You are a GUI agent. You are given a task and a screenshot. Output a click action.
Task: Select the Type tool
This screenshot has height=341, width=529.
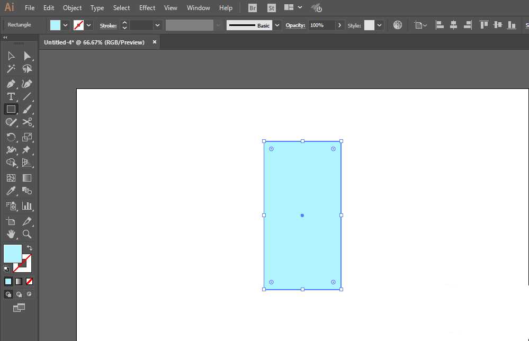point(11,96)
